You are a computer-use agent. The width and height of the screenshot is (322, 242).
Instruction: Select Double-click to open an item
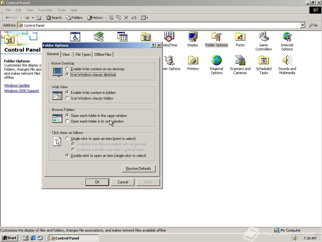click(x=106, y=156)
